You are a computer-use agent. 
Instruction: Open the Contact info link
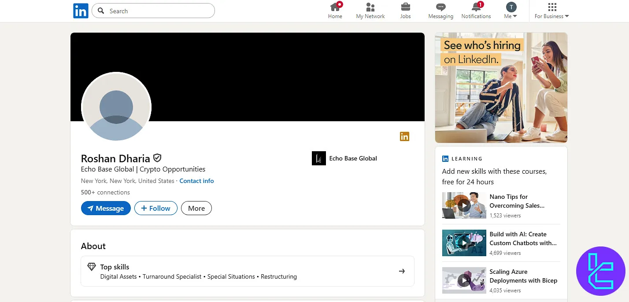pos(196,181)
